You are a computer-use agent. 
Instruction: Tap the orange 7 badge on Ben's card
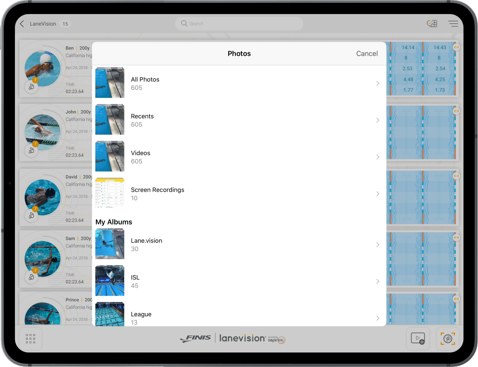36,80
